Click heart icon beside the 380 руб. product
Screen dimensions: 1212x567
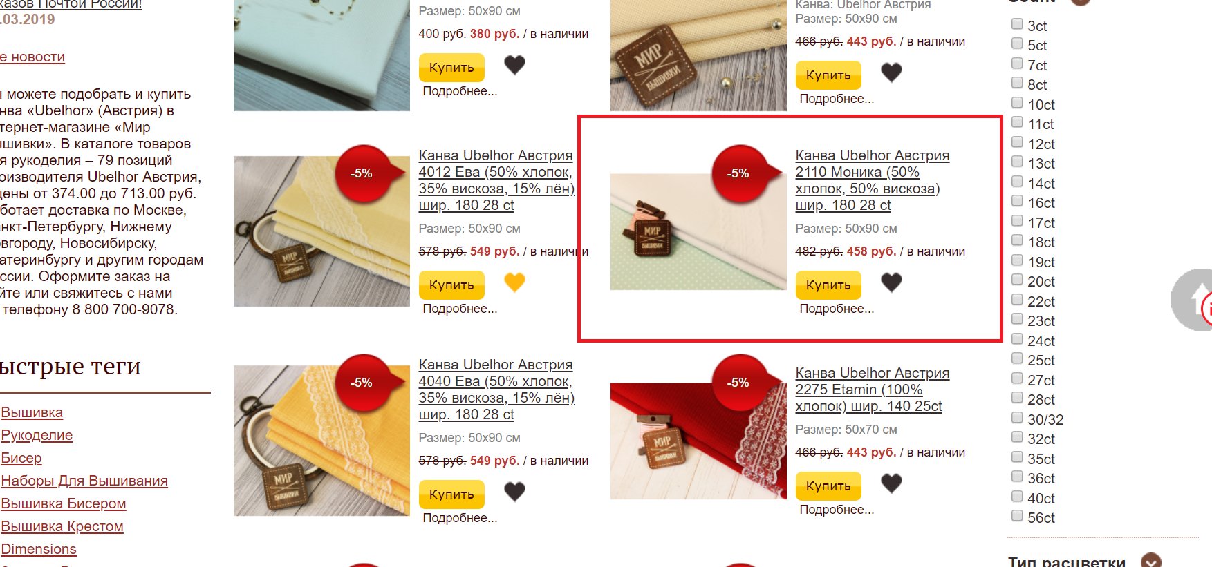514,65
